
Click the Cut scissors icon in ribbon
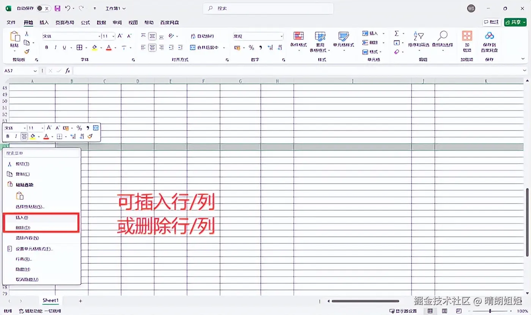pyautogui.click(x=27, y=34)
